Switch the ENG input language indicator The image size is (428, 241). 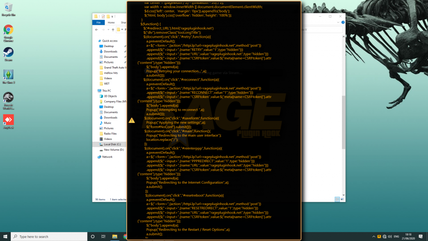point(396,236)
